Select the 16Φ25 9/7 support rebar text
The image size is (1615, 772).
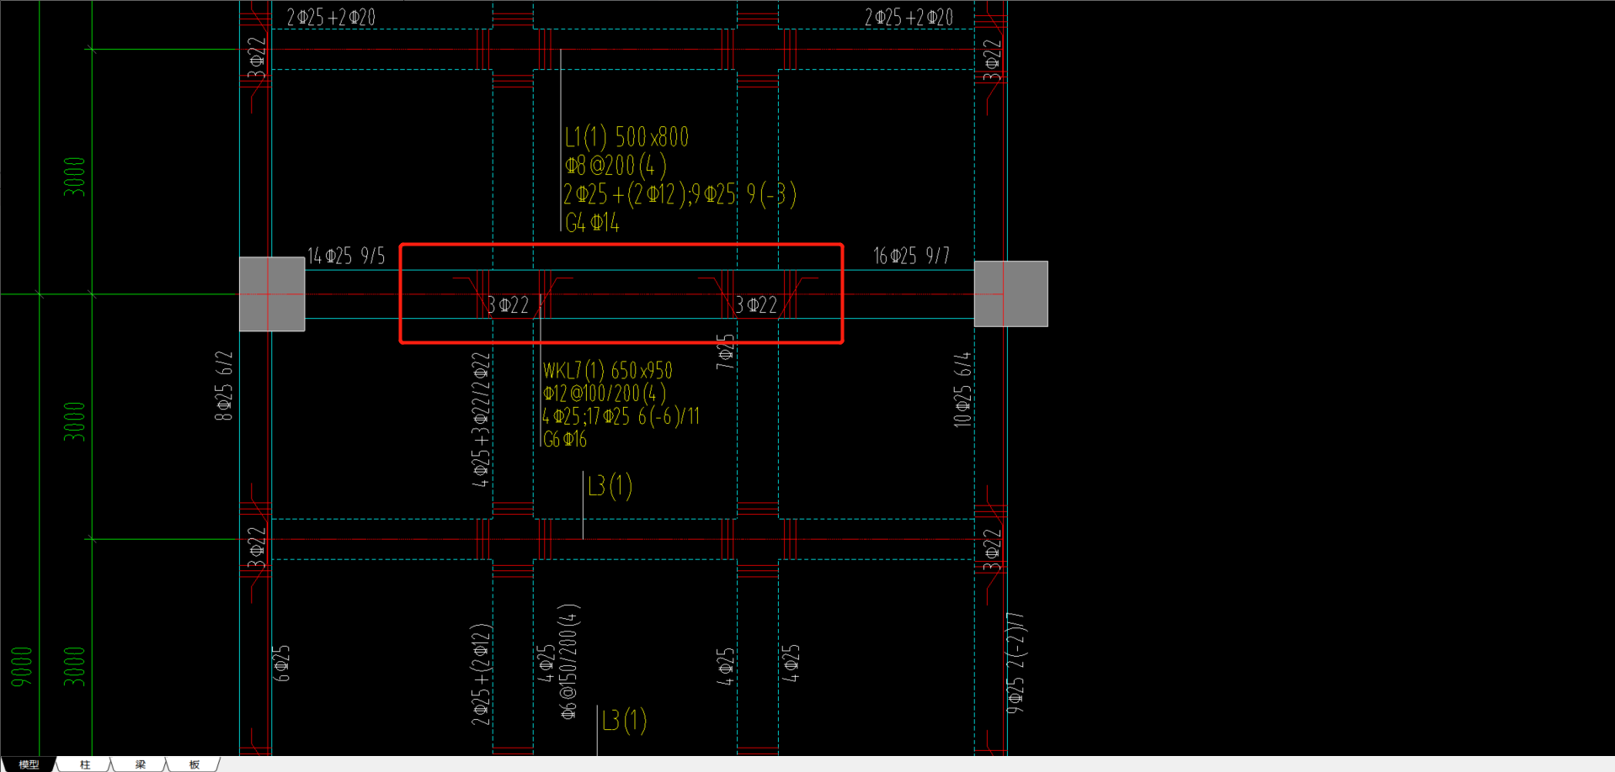(911, 256)
